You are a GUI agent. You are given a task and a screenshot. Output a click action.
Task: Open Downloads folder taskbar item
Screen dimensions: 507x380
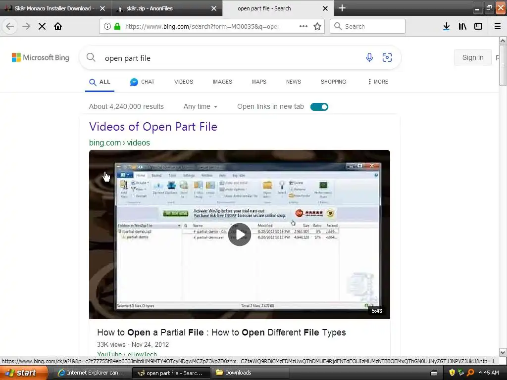(250, 373)
